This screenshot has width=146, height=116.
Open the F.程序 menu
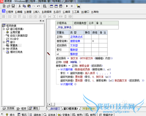(10, 12)
